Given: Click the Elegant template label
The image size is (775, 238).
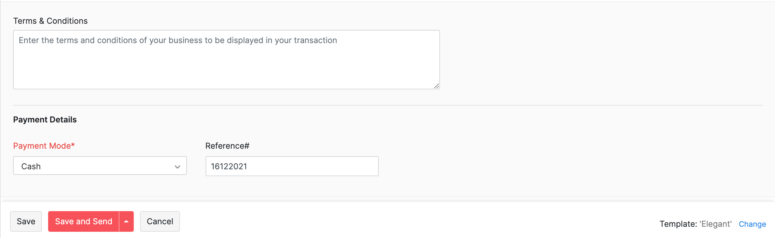Looking at the screenshot, I should click(x=716, y=224).
